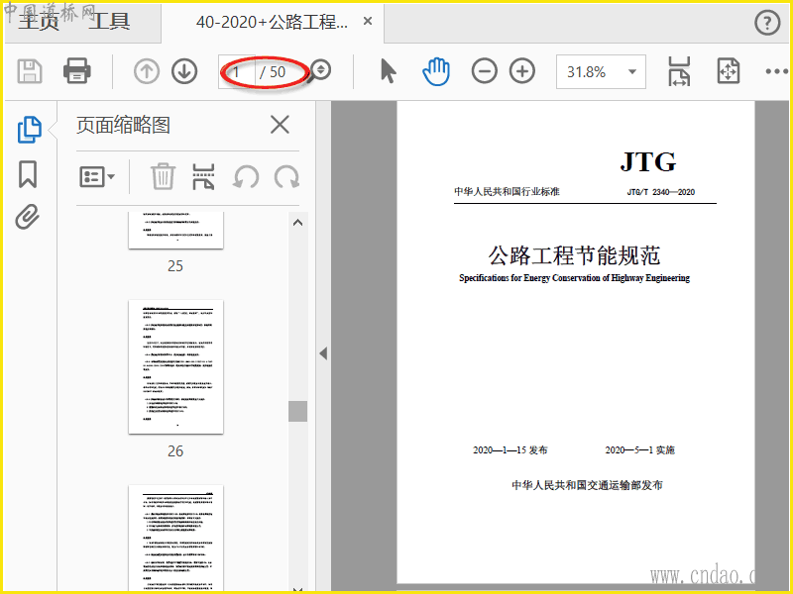Close the 40-2020+公路工程 document tab
This screenshot has width=793, height=594.
[x=368, y=21]
